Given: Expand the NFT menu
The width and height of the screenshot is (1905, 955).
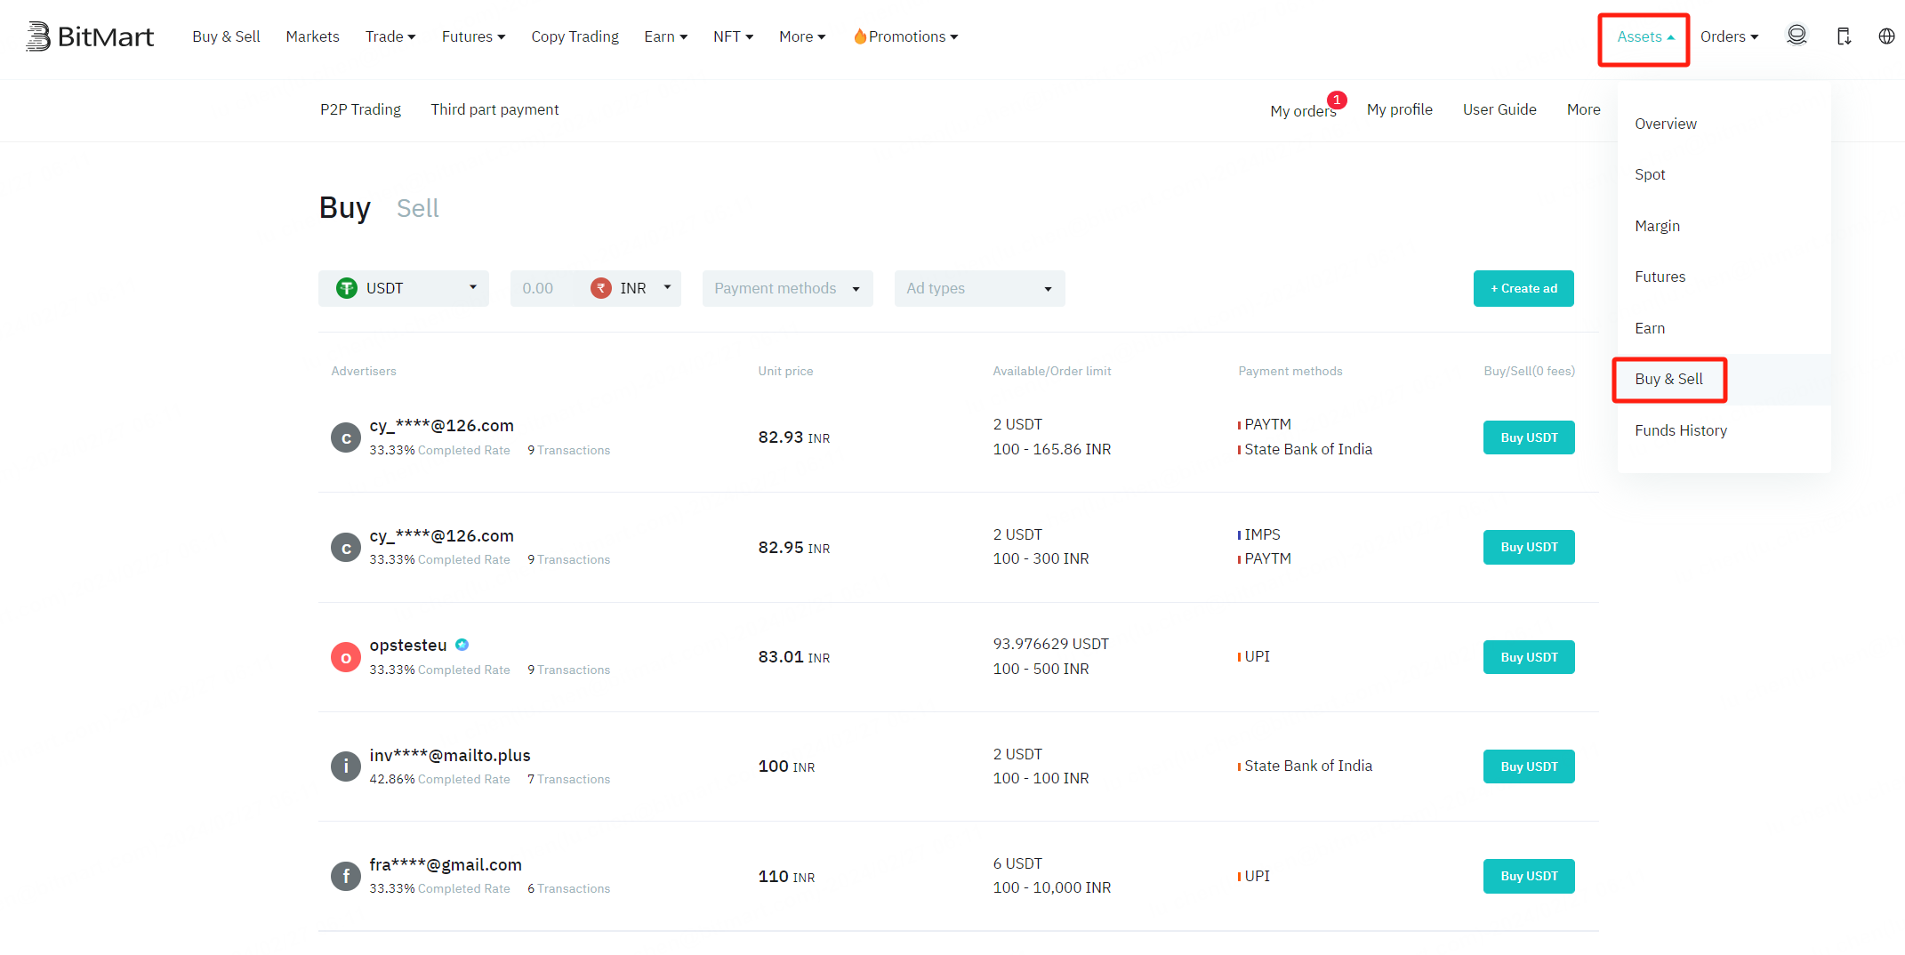Looking at the screenshot, I should [733, 36].
